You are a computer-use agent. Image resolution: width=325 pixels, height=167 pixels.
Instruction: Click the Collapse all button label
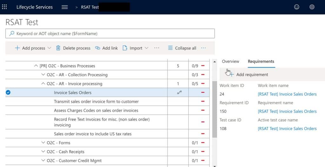click(185, 48)
